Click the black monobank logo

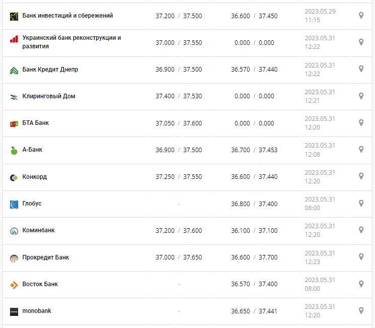tap(14, 311)
